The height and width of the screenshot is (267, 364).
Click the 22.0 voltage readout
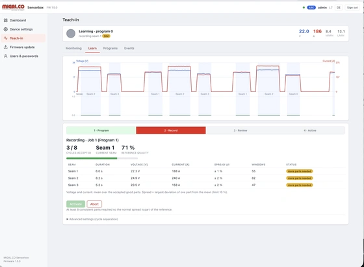(304, 32)
